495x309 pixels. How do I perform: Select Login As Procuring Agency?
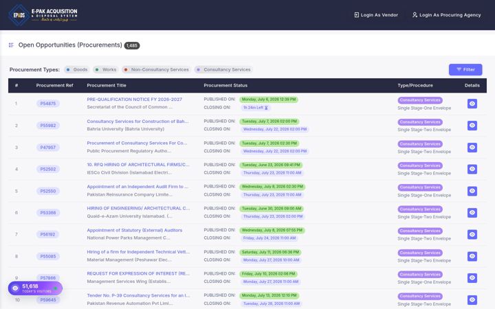pos(446,15)
